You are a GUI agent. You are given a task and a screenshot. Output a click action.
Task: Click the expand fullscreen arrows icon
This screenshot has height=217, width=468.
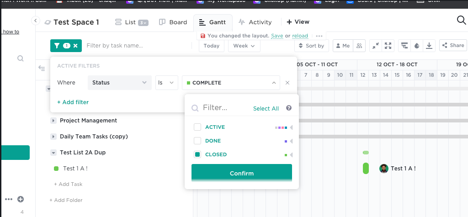[388, 46]
